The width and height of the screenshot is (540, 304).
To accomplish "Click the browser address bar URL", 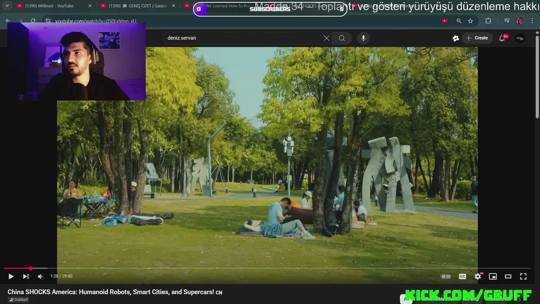I will tap(95, 21).
